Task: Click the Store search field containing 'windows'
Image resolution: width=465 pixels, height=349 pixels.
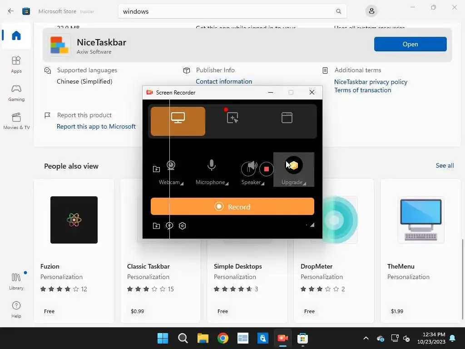Action: tap(232, 11)
